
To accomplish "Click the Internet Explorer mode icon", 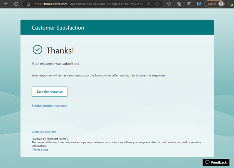I will coord(199,4).
